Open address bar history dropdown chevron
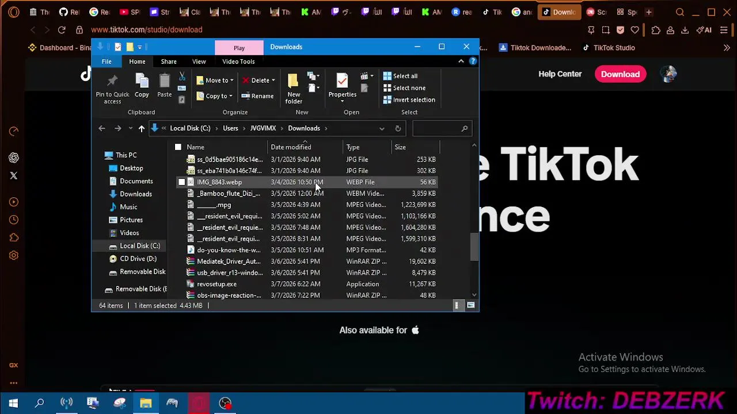Screen dimensions: 737x414 click(382, 128)
